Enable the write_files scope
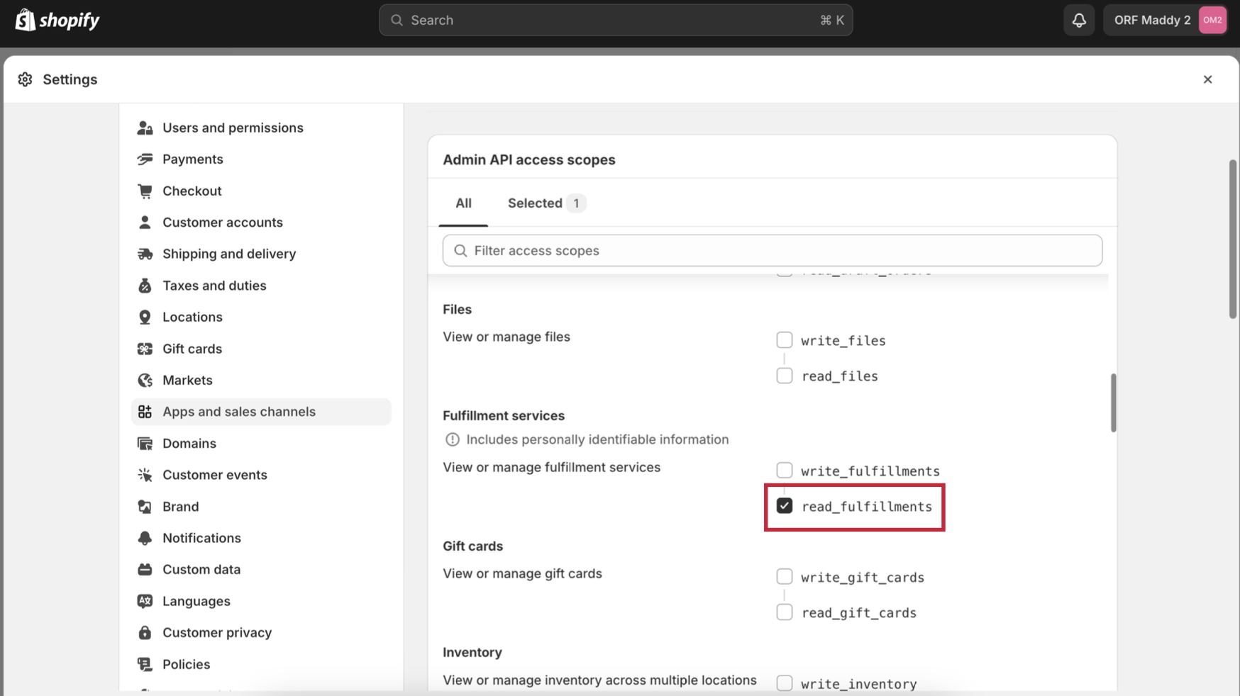 (784, 340)
